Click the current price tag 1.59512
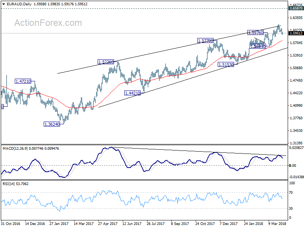304x228 pixels. (x=296, y=33)
